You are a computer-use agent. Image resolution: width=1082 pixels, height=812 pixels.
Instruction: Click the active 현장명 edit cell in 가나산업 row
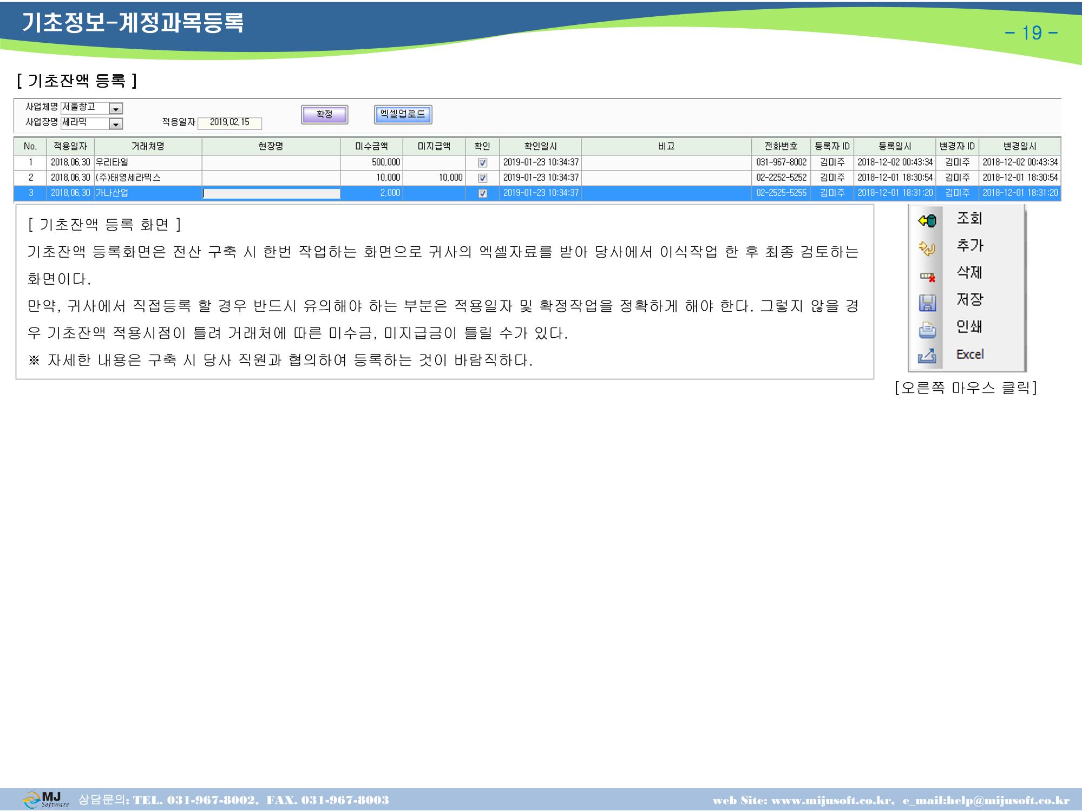[271, 193]
